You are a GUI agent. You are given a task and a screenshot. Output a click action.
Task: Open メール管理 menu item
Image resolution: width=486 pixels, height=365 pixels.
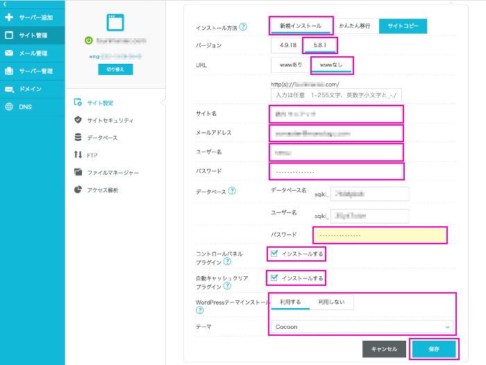click(x=32, y=53)
